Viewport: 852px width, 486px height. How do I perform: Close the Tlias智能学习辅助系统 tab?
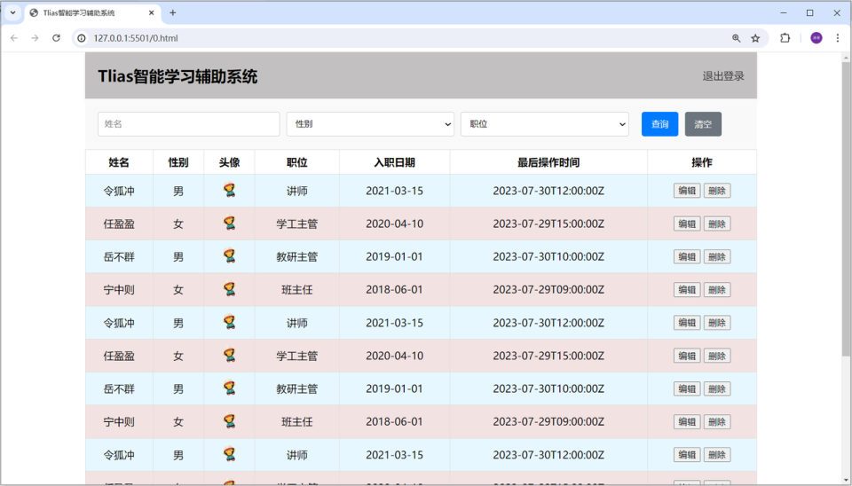click(152, 12)
